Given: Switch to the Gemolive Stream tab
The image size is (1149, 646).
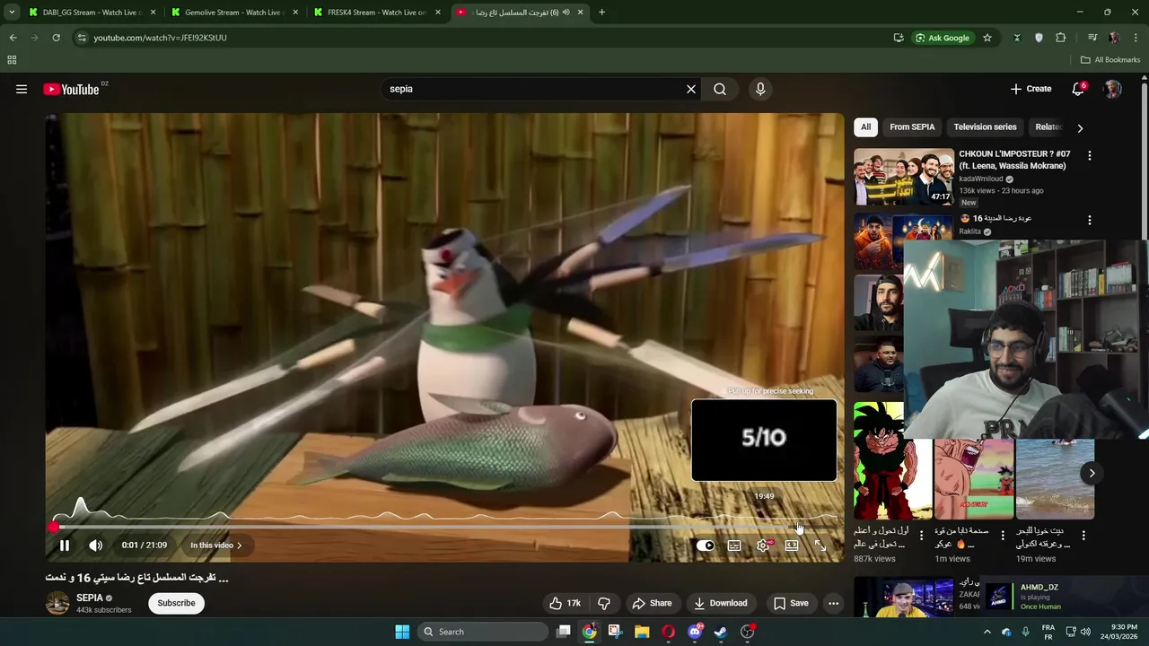Looking at the screenshot, I should tap(233, 13).
